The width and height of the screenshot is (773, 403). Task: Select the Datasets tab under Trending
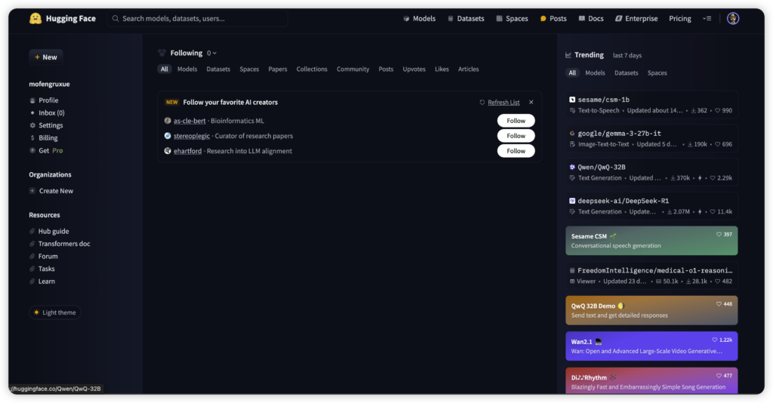point(626,73)
